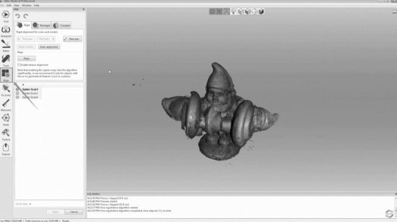Image resolution: width=397 pixels, height=222 pixels.
Task: Expand the Quick help dropdown
Action: pyautogui.click(x=23, y=204)
